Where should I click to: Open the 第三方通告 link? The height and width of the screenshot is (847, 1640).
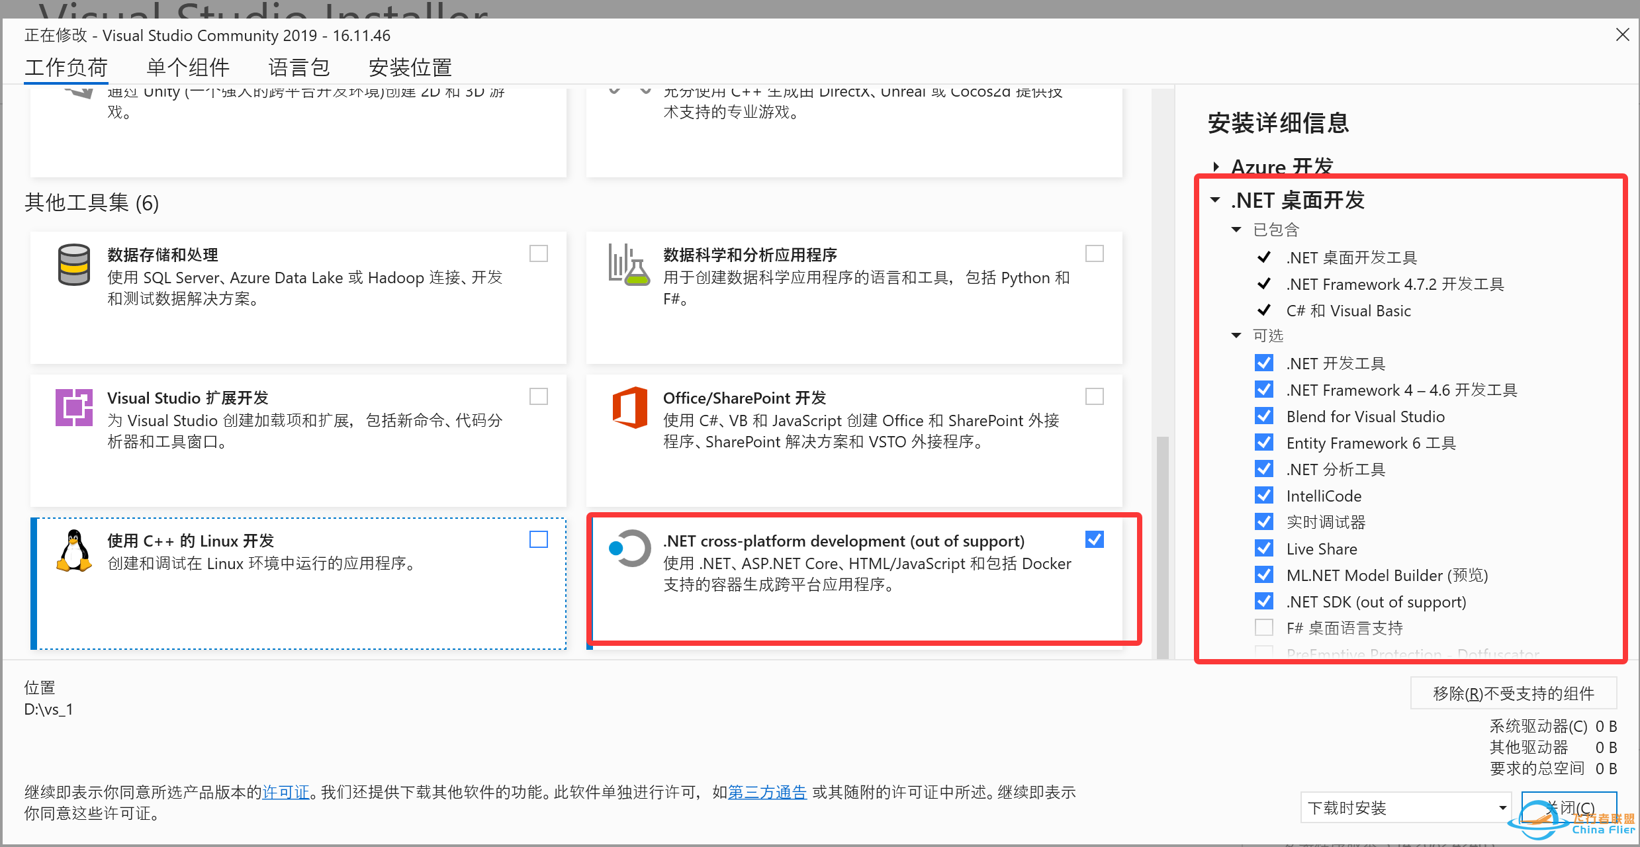coord(768,792)
